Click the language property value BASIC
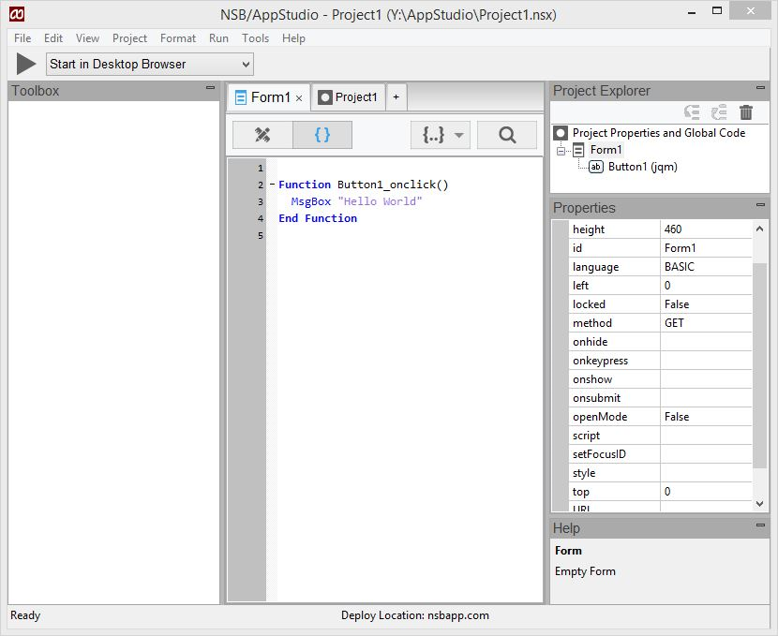Viewport: 778px width, 636px height. pyautogui.click(x=706, y=267)
